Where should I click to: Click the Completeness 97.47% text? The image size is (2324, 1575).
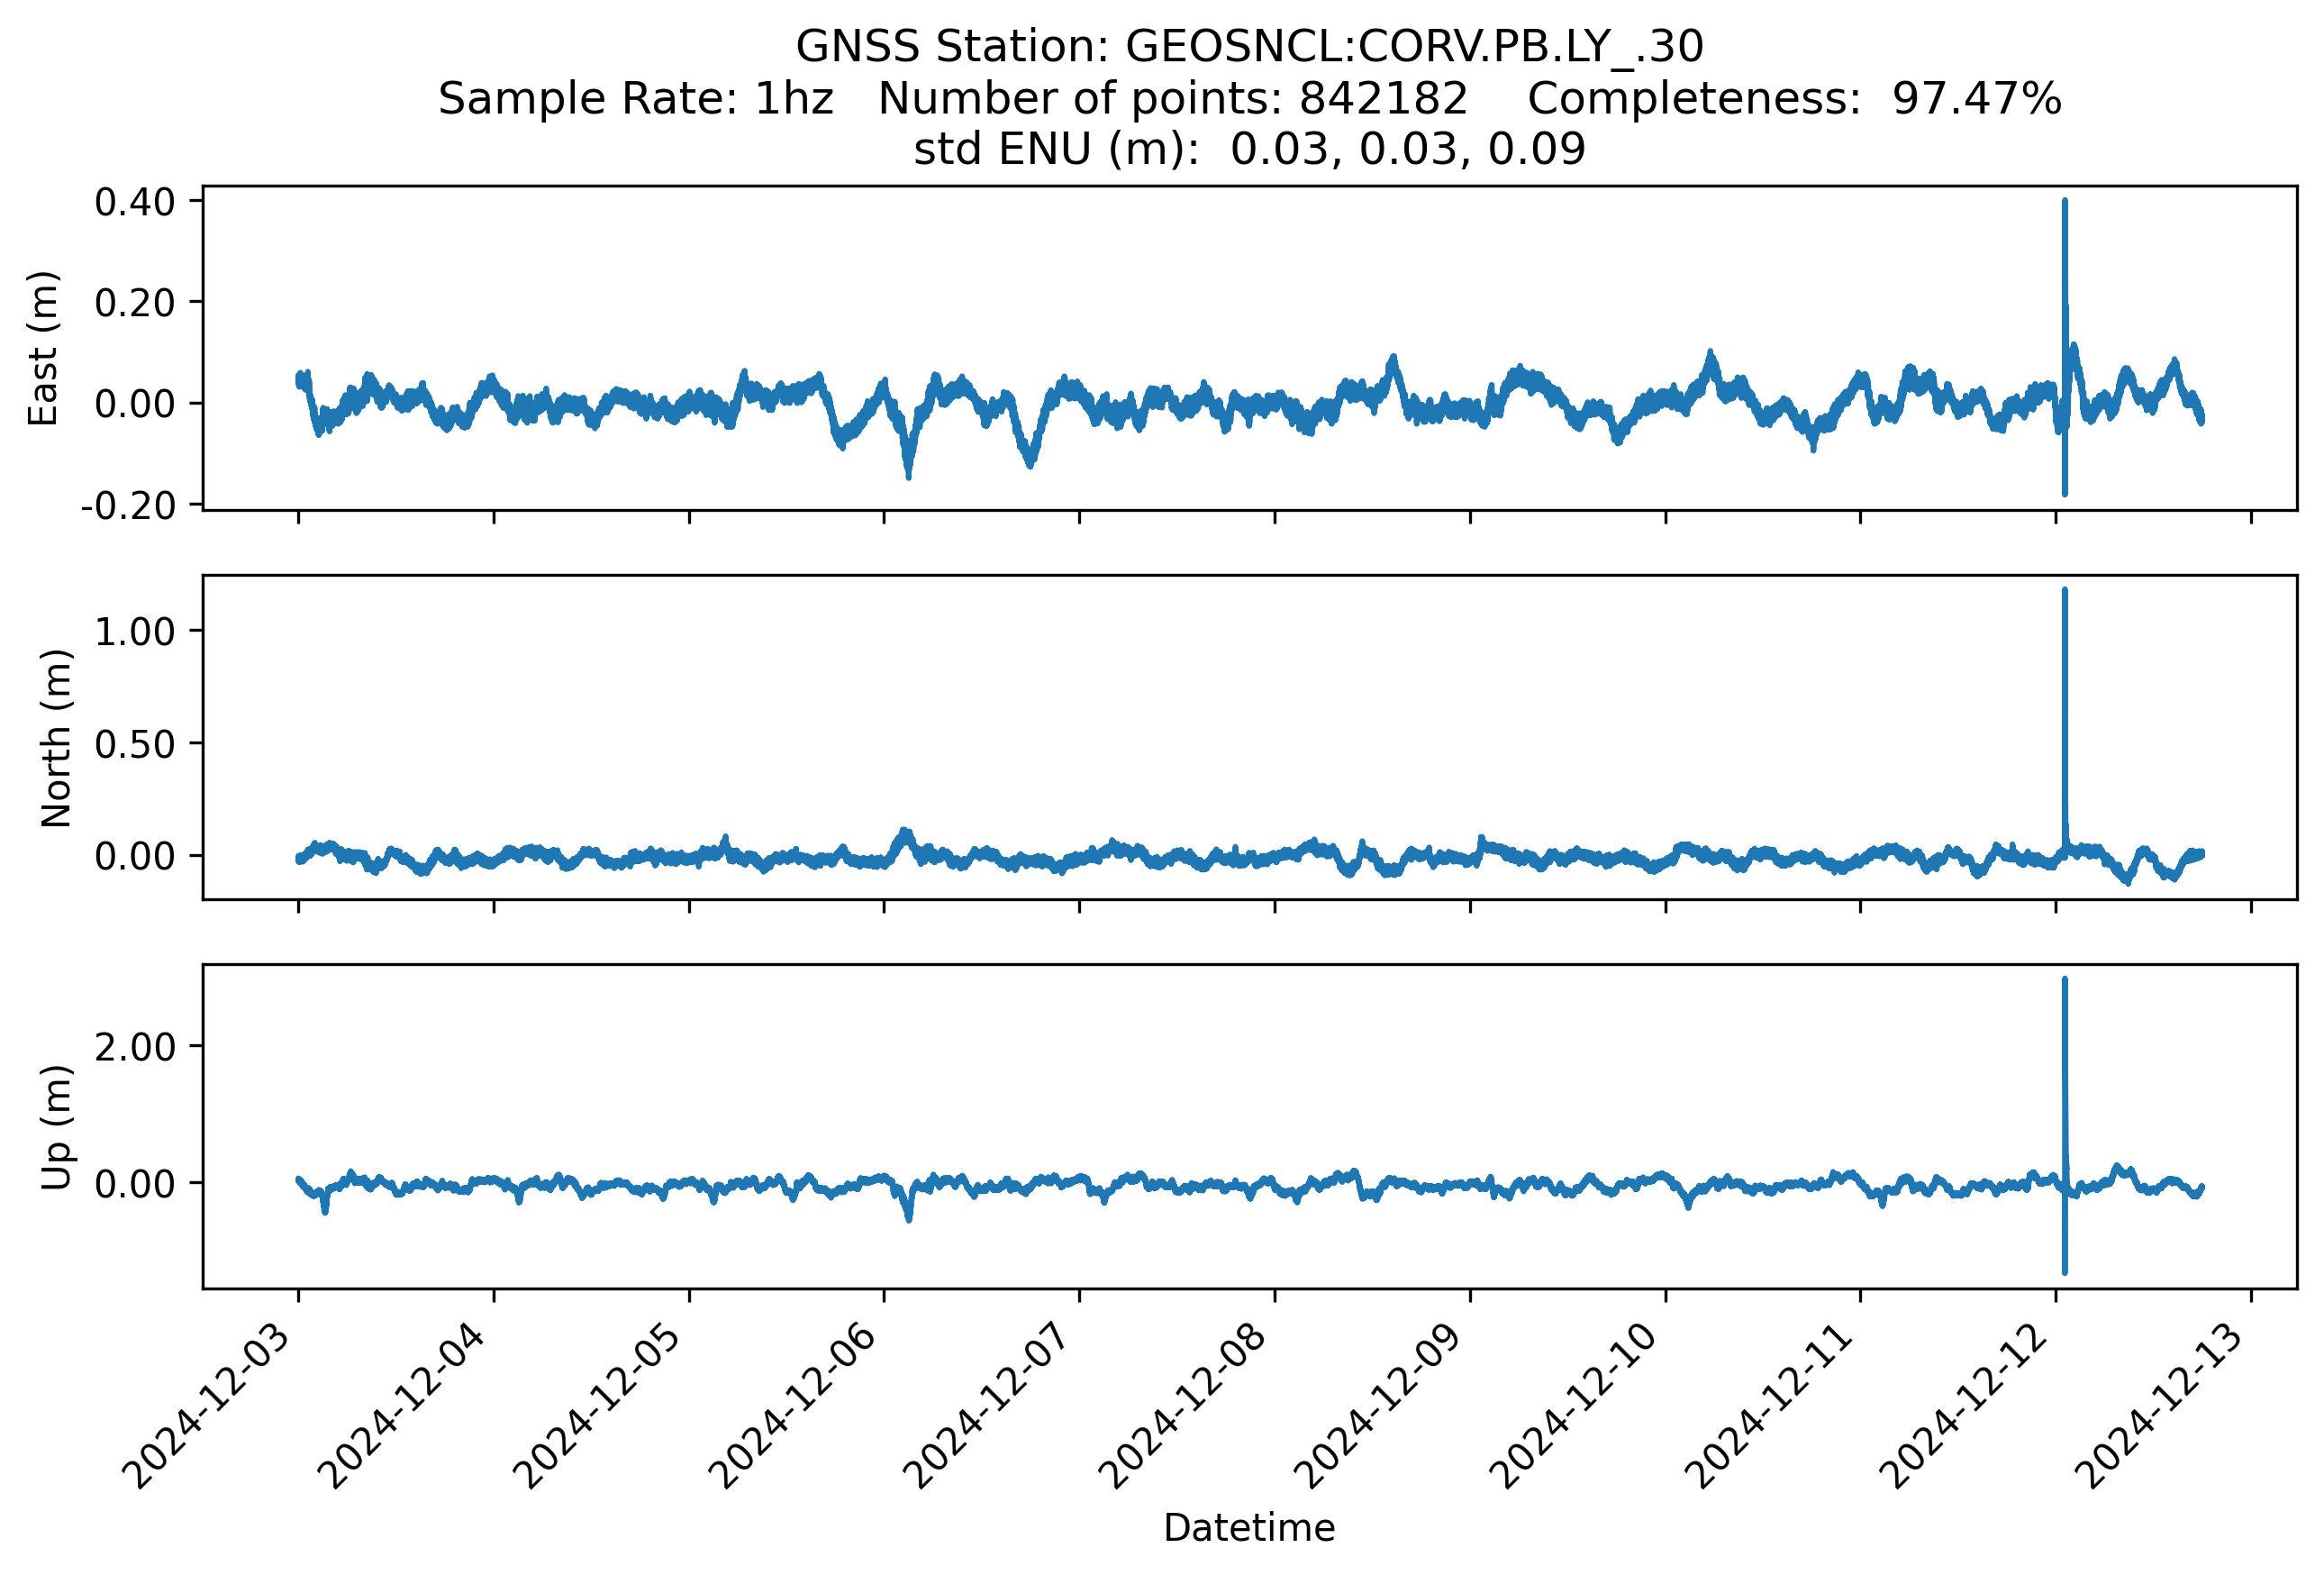[x=1794, y=98]
